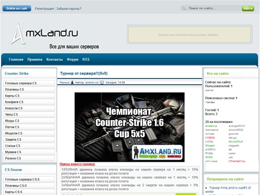
Task: Open 'Модели CS' category
Action: click(x=29, y=133)
